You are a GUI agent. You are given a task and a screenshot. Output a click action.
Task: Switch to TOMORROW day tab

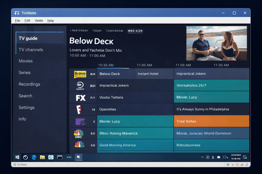114,31
